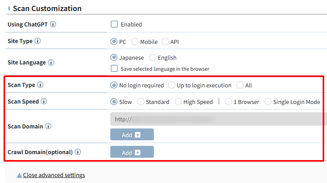Click the Scan Type info icon

point(40,85)
